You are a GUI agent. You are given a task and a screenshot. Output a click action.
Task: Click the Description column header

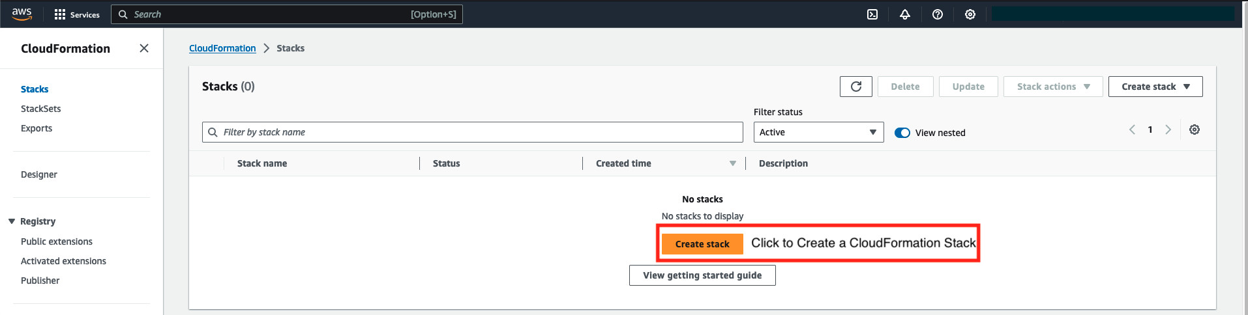(783, 163)
